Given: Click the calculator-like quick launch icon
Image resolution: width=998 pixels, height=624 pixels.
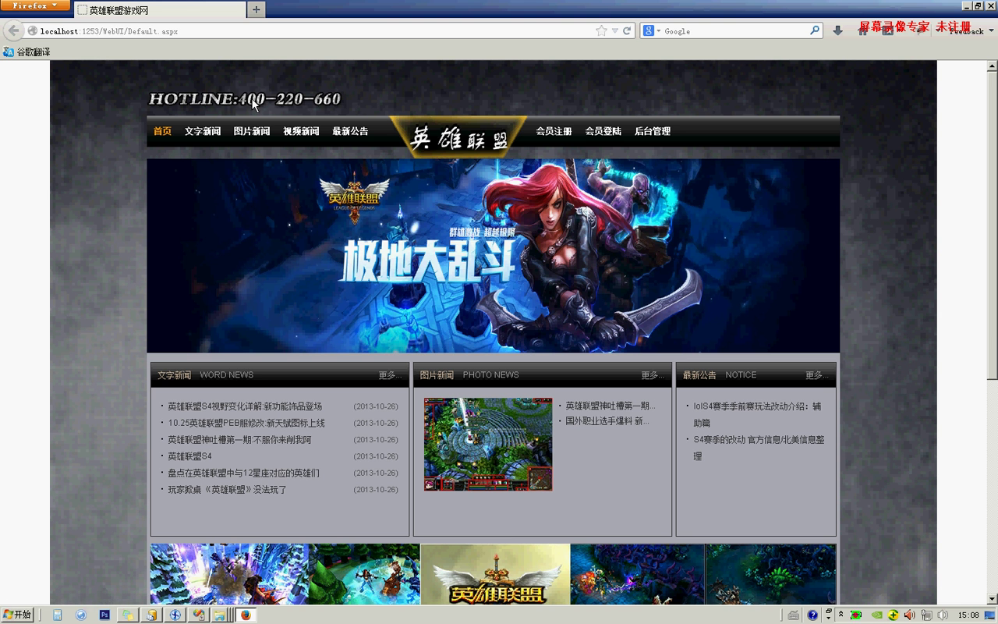Looking at the screenshot, I should coord(58,615).
